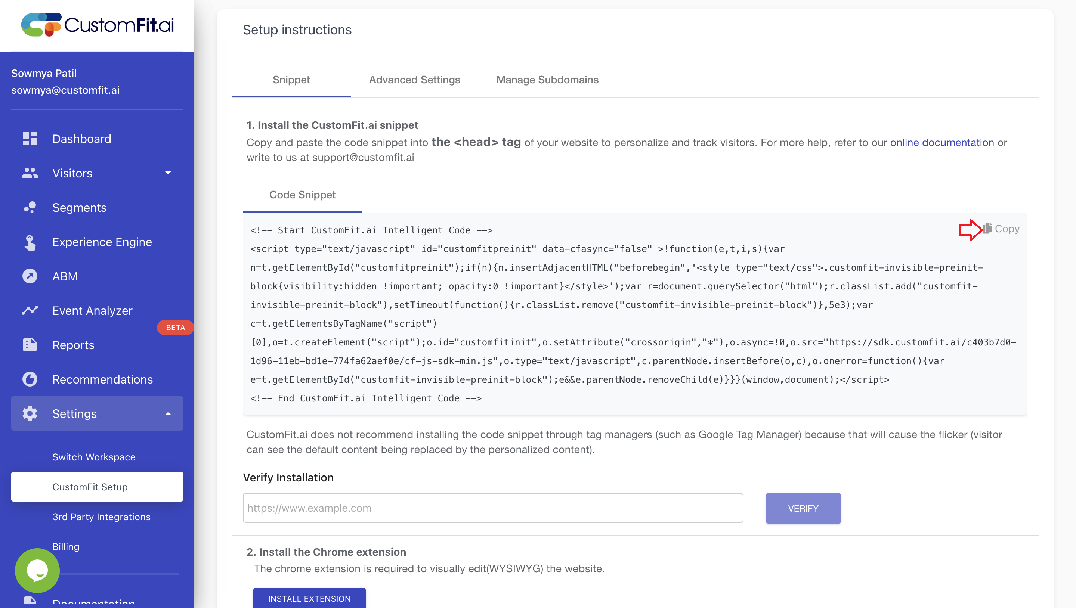Click the Segments bubbles icon
Viewport: 1076px width, 608px height.
coord(30,208)
